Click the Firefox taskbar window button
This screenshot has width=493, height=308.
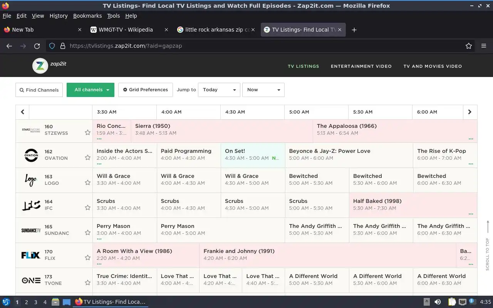tap(111, 302)
